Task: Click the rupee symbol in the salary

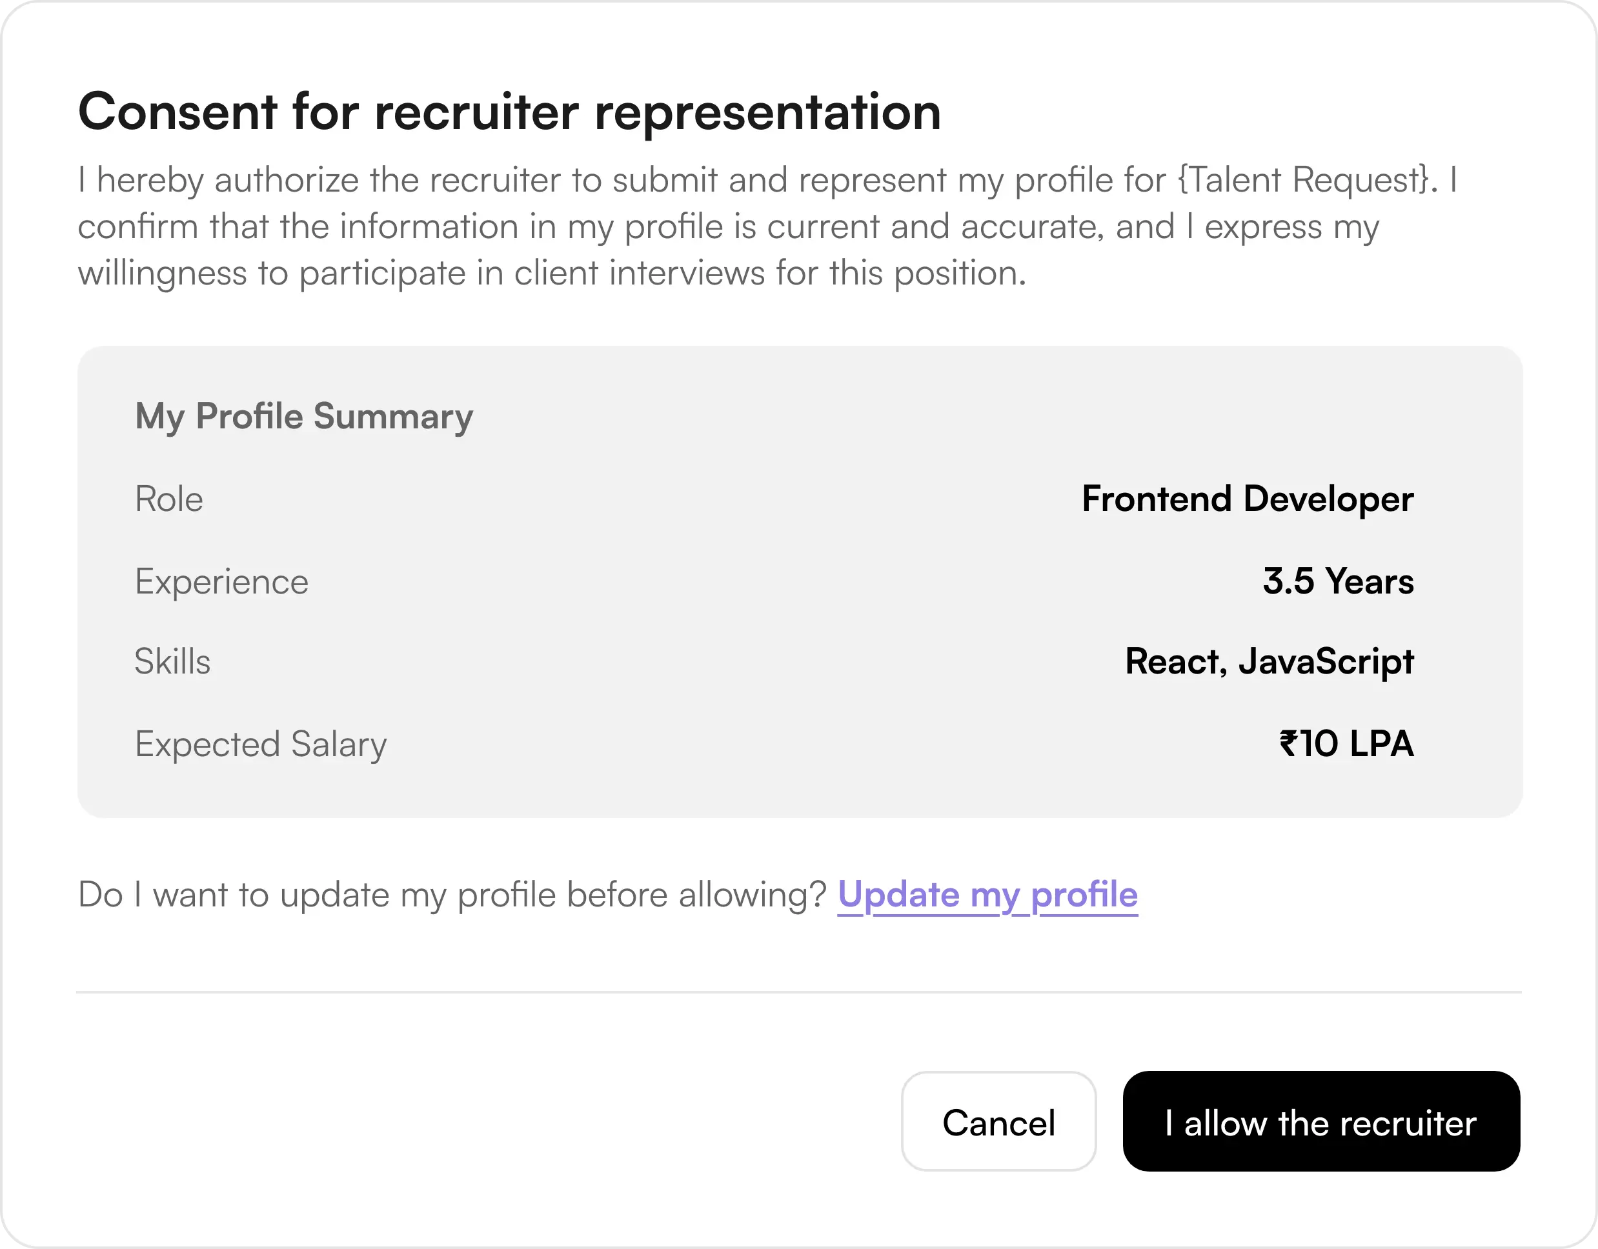Action: point(1288,744)
